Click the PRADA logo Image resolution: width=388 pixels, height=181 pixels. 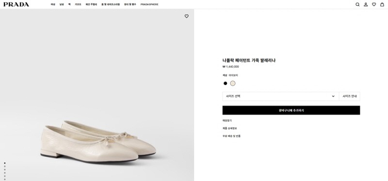(16, 4)
